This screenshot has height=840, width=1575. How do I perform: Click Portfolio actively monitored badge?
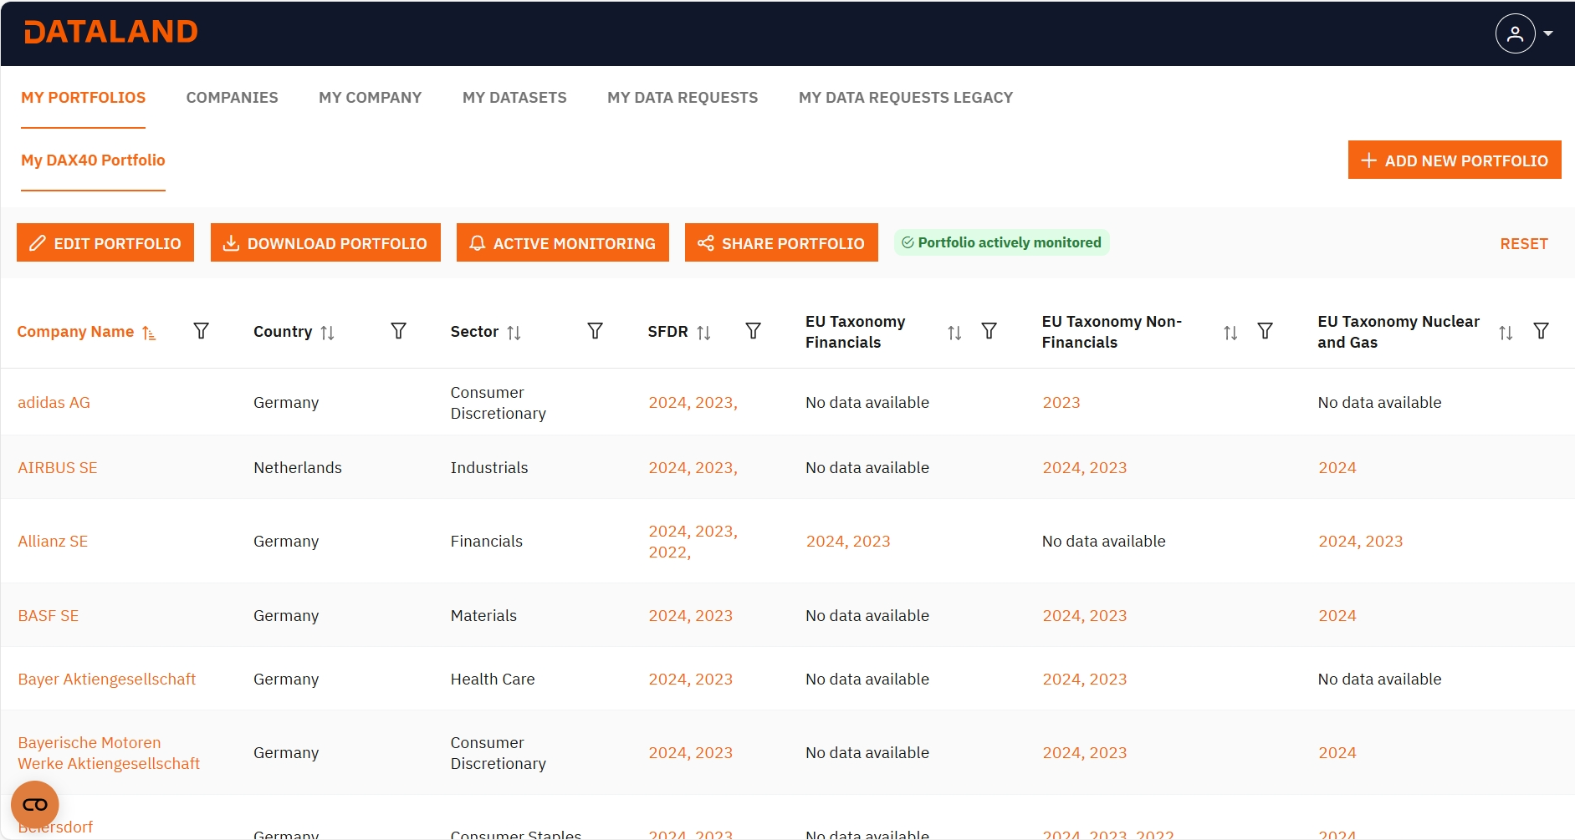[x=1001, y=242]
